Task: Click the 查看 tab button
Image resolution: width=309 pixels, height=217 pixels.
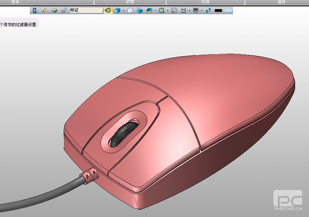Action: click(15, 2)
